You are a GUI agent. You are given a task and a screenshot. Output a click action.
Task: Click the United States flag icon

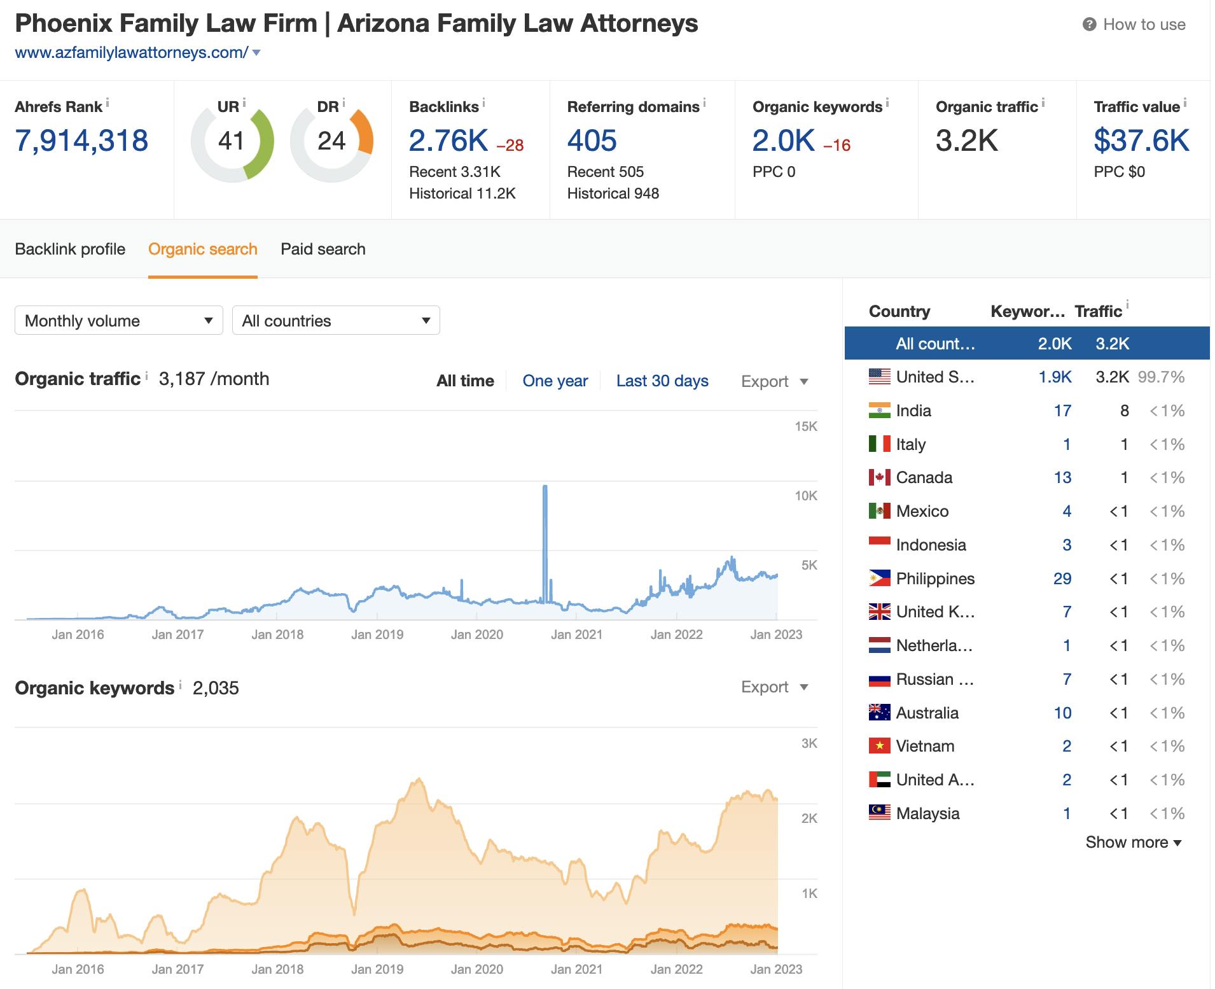pos(879,377)
